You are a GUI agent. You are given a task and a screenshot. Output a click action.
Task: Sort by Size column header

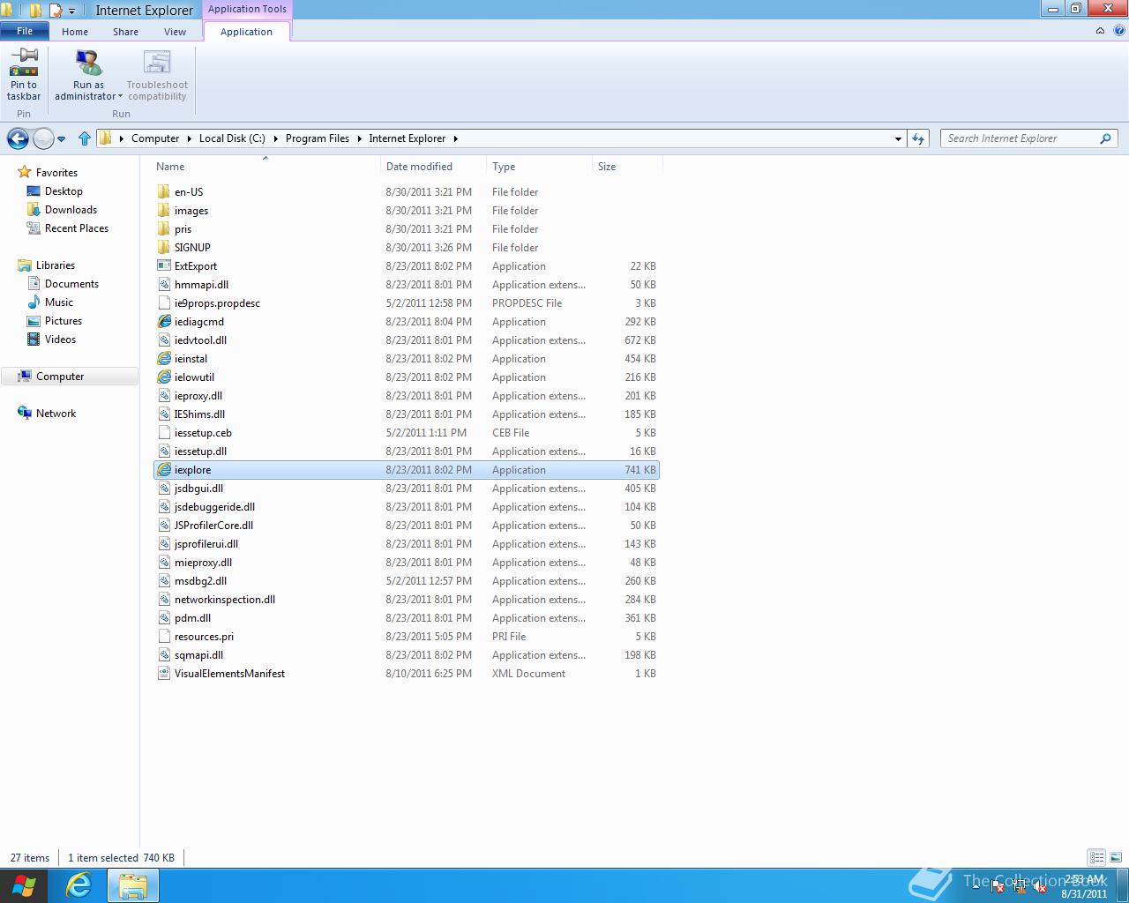point(627,167)
